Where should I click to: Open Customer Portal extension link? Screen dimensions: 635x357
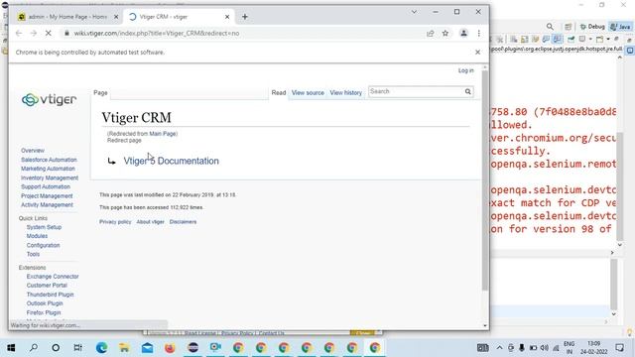point(47,286)
